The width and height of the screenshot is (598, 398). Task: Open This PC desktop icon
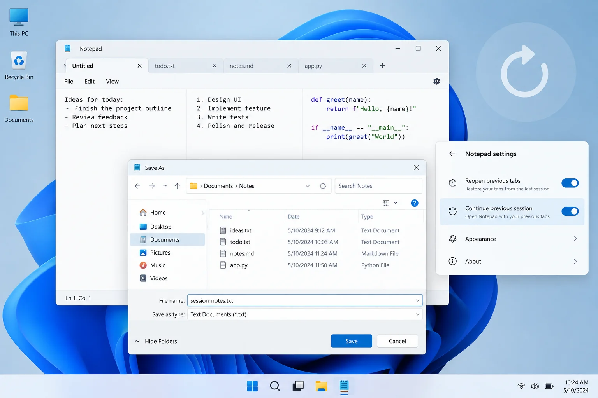pyautogui.click(x=19, y=22)
